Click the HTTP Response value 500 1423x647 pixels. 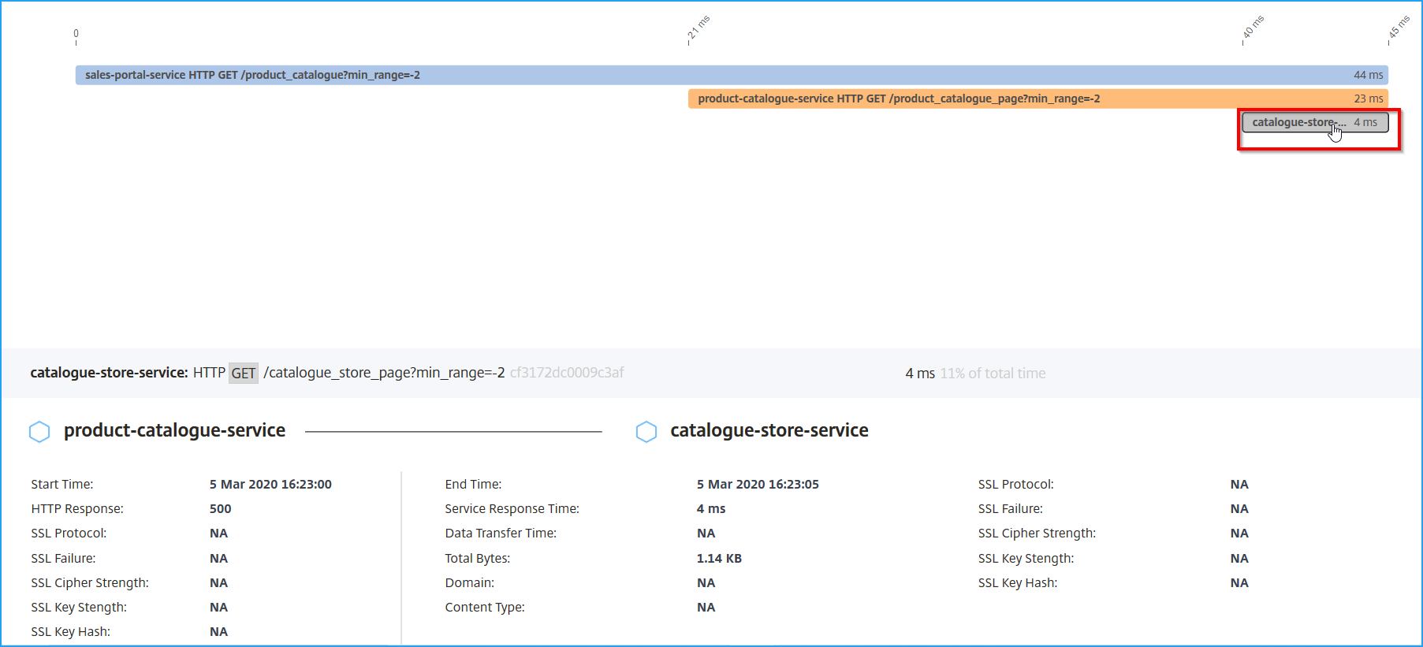[x=221, y=509]
